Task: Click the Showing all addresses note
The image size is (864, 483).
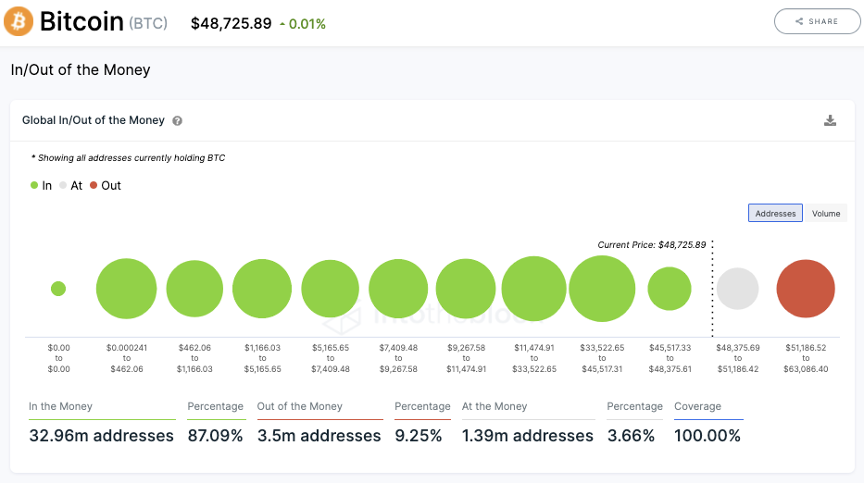Action: coord(129,158)
